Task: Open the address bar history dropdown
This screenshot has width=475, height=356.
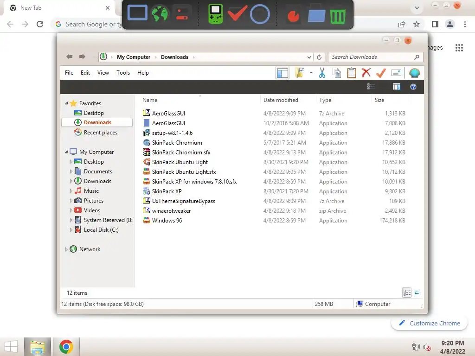Action: [308, 57]
